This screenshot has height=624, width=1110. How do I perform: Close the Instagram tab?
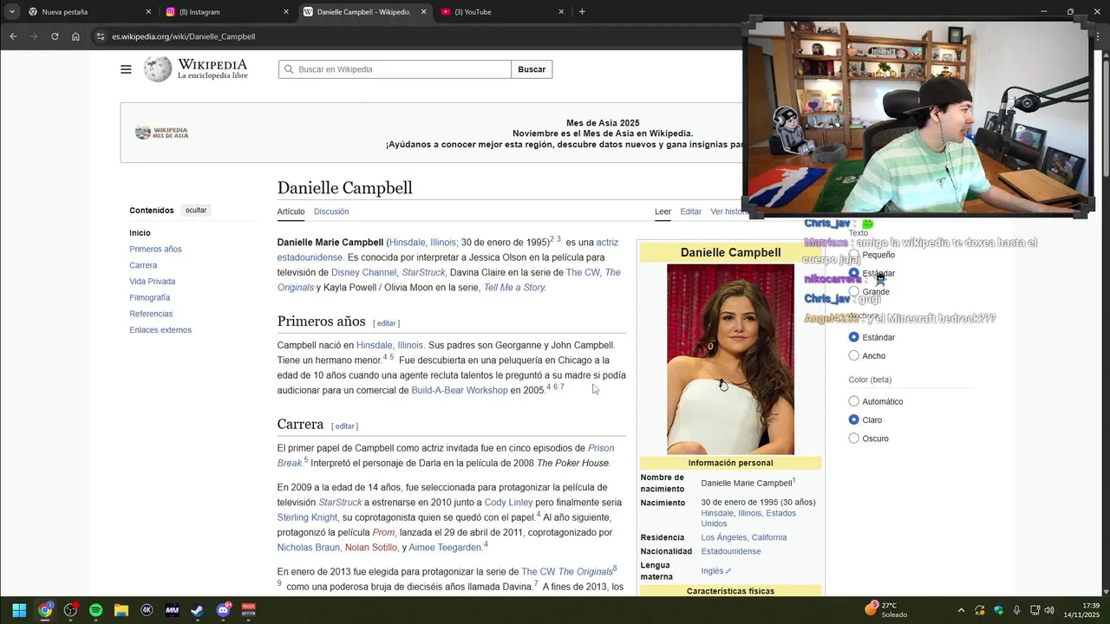pyautogui.click(x=286, y=12)
